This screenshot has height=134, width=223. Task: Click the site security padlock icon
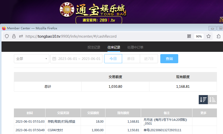[14, 36]
